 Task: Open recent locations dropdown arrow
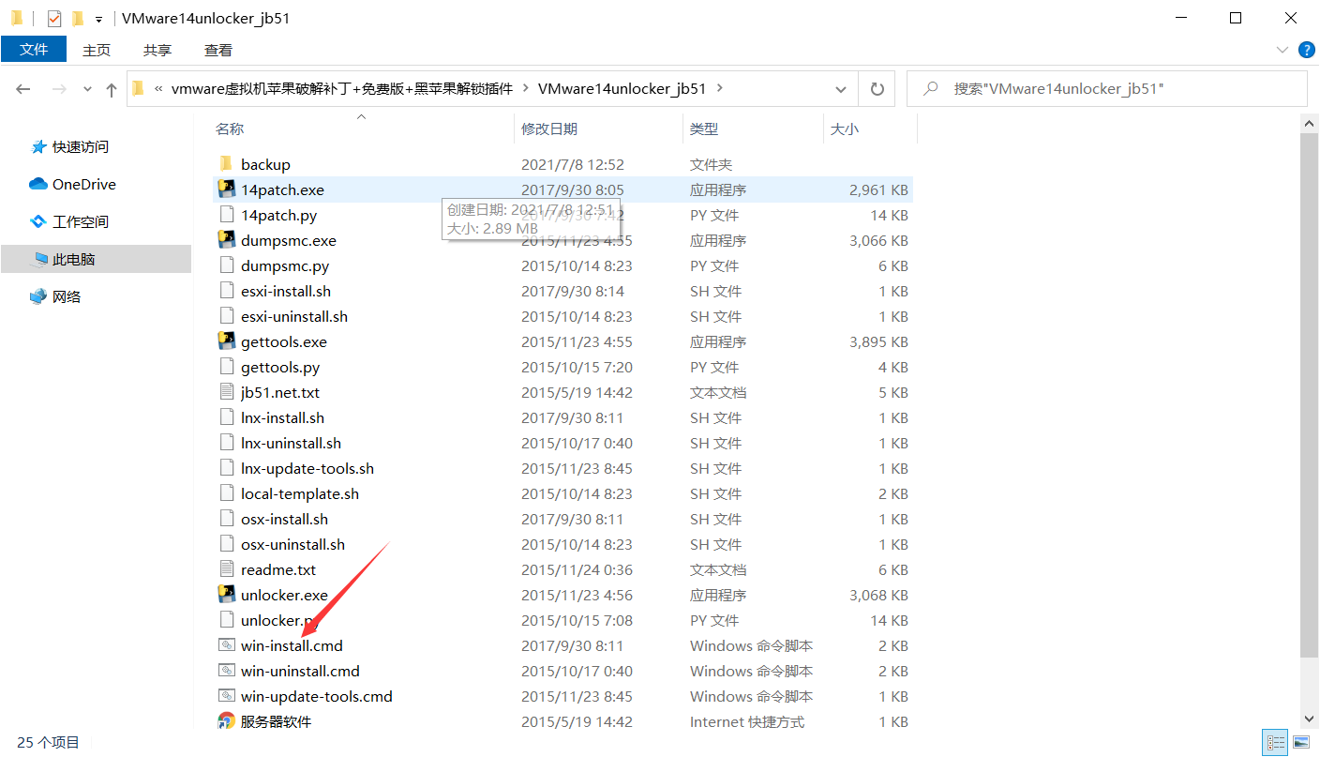point(88,89)
